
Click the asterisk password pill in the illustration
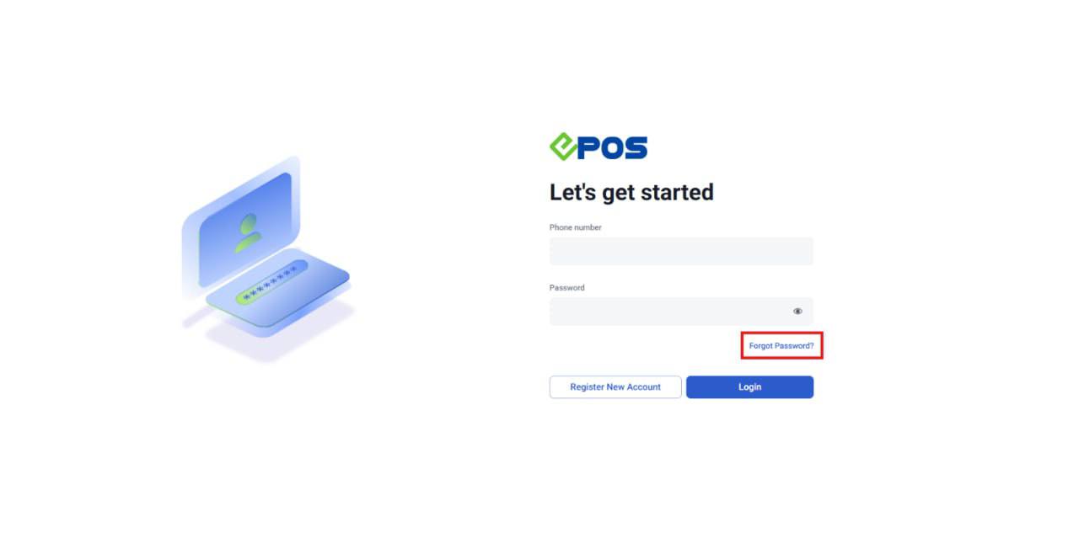[270, 284]
